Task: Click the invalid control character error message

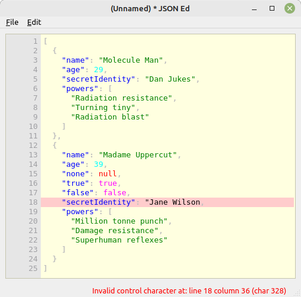Action: point(189,291)
